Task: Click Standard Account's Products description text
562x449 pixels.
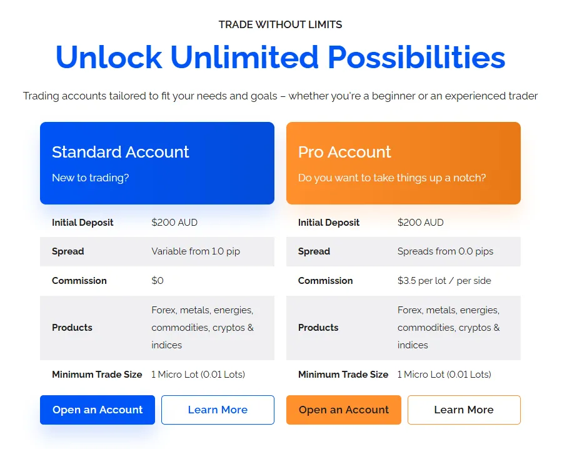Action: coord(203,328)
